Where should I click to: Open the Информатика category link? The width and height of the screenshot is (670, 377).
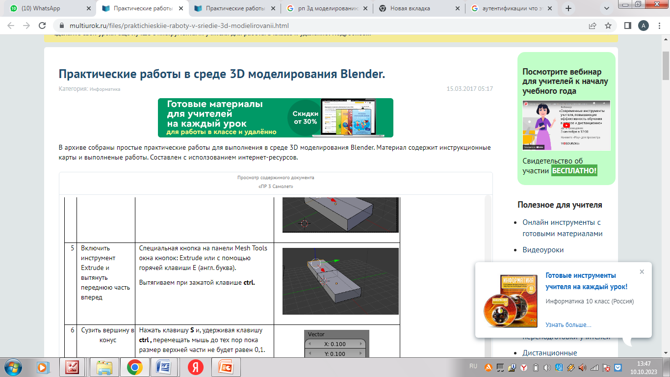(x=105, y=89)
